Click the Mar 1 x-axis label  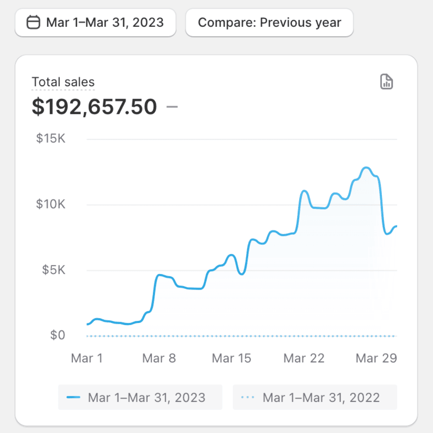click(87, 358)
